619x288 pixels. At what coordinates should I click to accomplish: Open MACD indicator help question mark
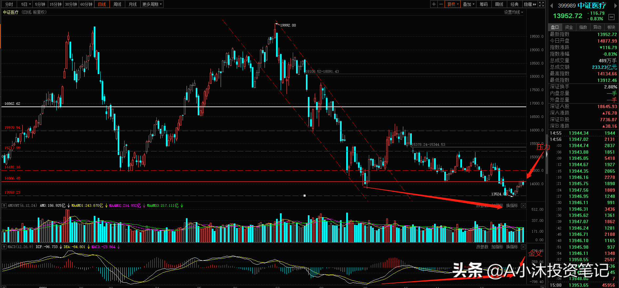4,247
